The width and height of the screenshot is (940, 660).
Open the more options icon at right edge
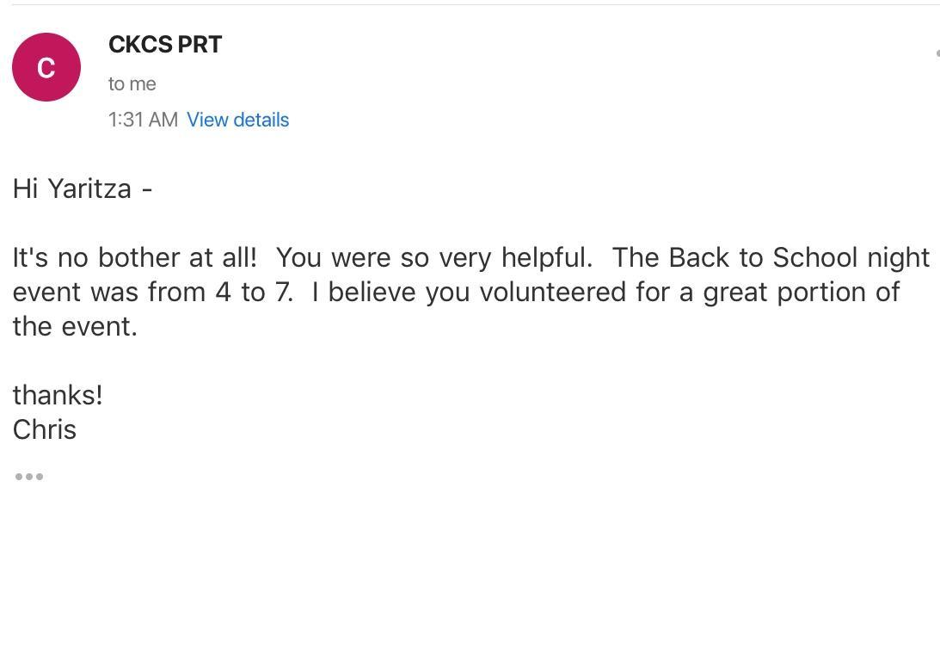pyautogui.click(x=937, y=53)
